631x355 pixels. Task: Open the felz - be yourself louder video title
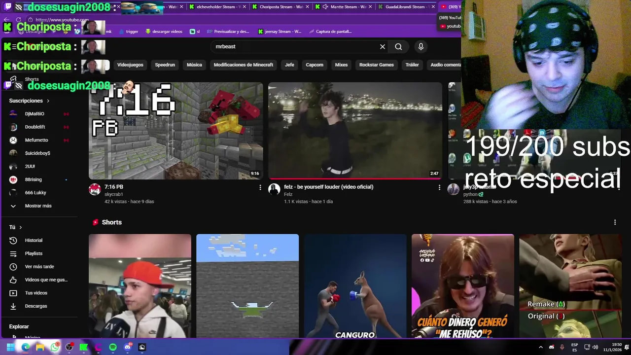(328, 187)
